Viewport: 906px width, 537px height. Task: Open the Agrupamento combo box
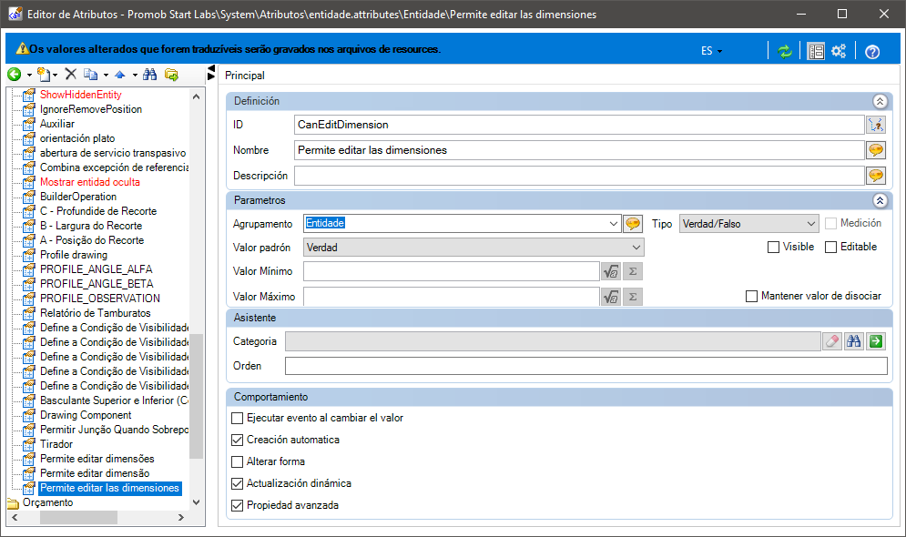coord(613,224)
